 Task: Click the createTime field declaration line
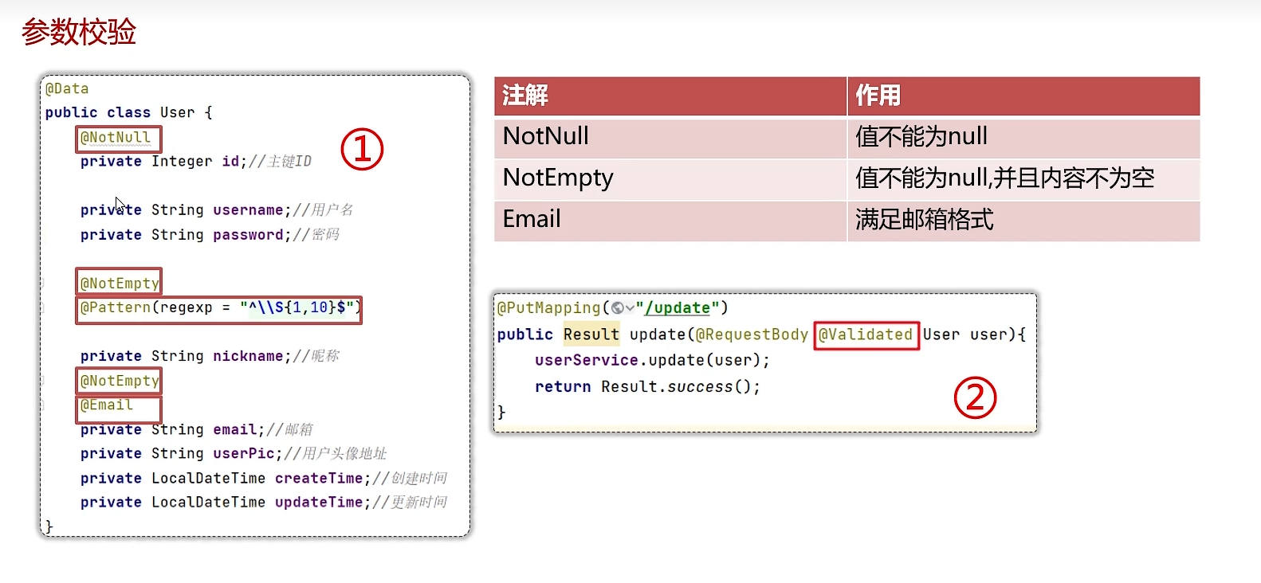pos(264,478)
